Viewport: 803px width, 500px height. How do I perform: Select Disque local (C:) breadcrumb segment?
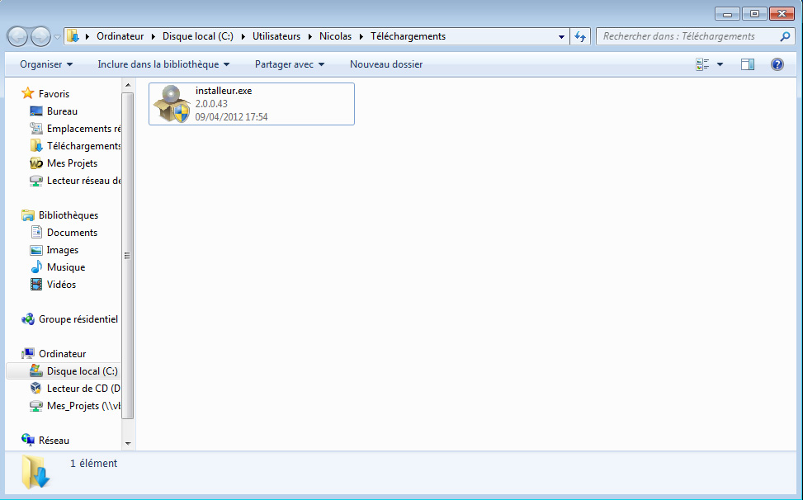[x=198, y=36]
